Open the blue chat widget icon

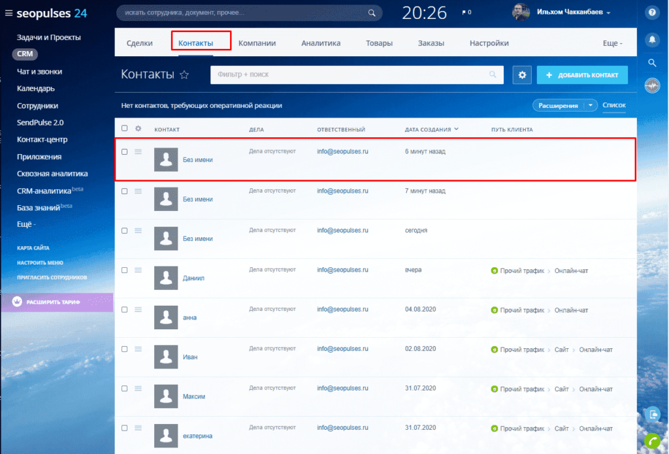[653, 415]
